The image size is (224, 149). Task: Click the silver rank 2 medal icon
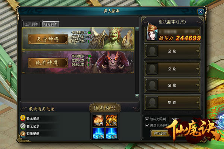click(23, 126)
